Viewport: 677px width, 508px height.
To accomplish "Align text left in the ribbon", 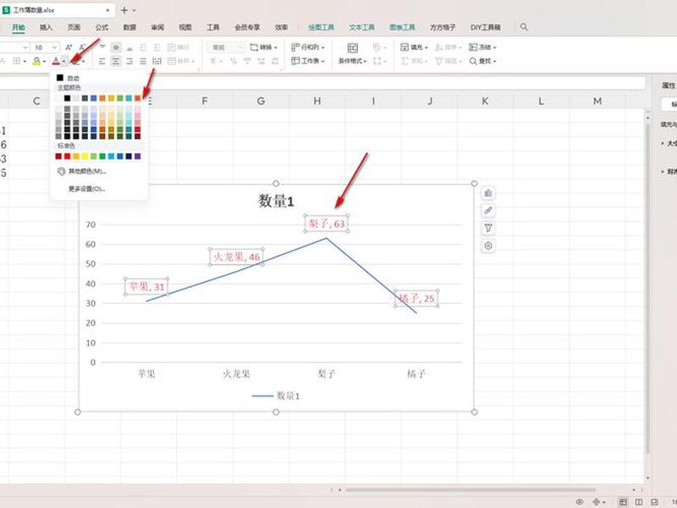I will pos(102,61).
